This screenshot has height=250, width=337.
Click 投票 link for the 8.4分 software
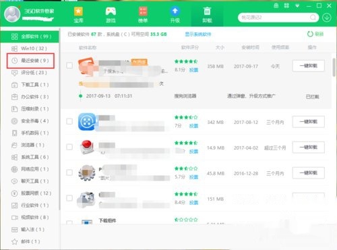pos(193,203)
